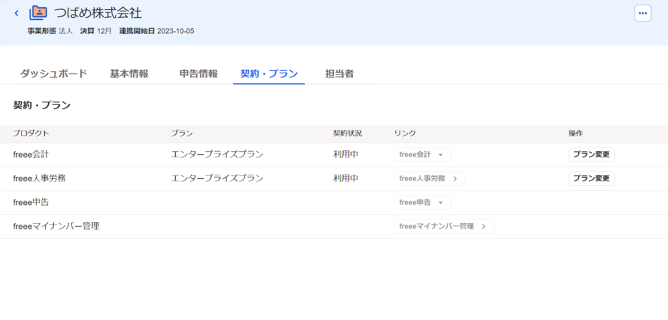Open the 基本情報 tab
This screenshot has width=668, height=320.
point(129,73)
